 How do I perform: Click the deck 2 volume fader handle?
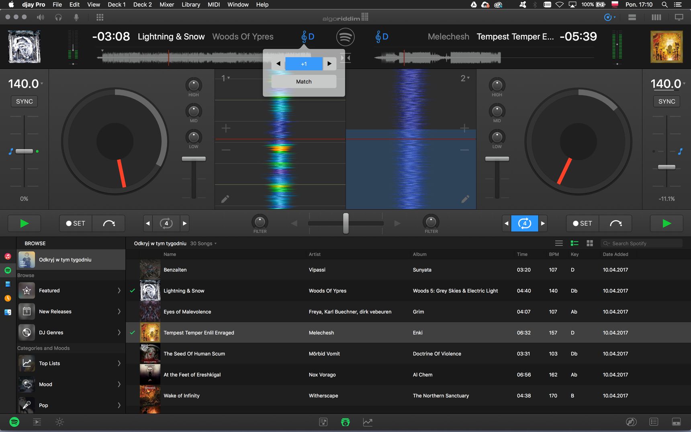click(x=497, y=159)
